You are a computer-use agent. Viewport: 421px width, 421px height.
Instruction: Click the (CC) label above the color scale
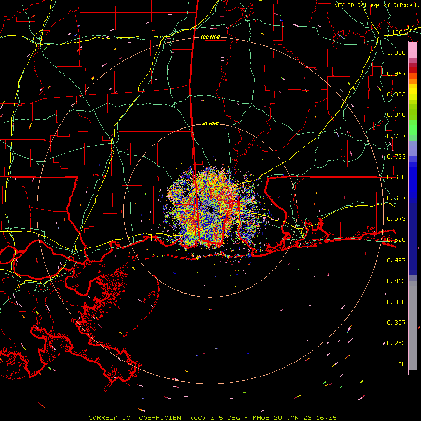[399, 33]
